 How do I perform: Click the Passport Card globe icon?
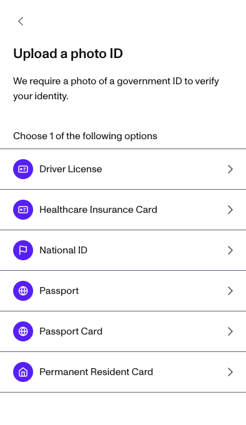[23, 331]
